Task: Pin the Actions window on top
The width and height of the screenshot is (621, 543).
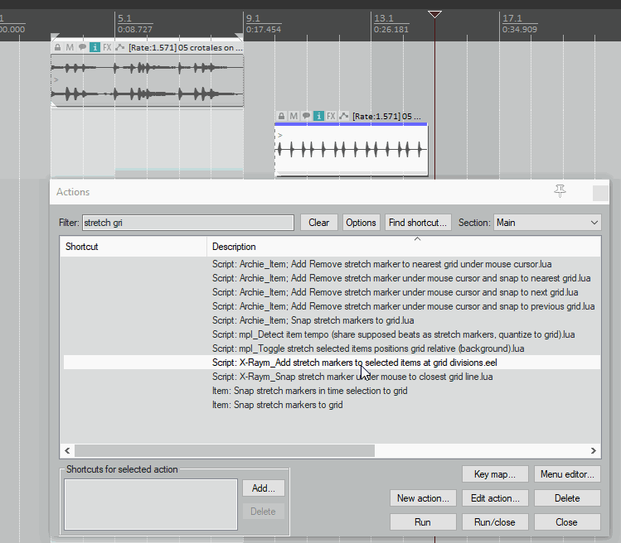Action: click(560, 192)
